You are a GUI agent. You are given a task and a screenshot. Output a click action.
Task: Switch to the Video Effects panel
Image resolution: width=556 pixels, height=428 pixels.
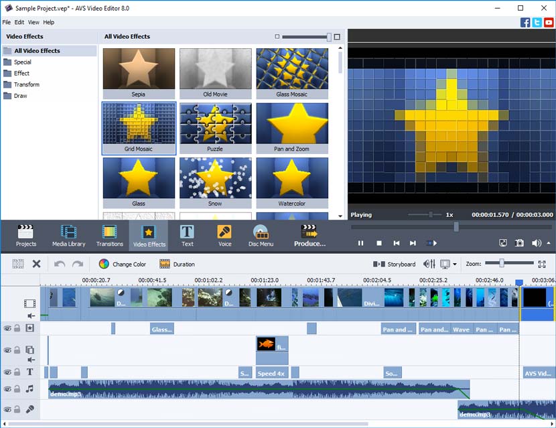point(149,234)
